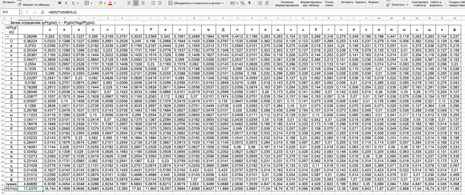Screen dimensions: 465x195
Task: Increase cell indent
Action: 160,3
